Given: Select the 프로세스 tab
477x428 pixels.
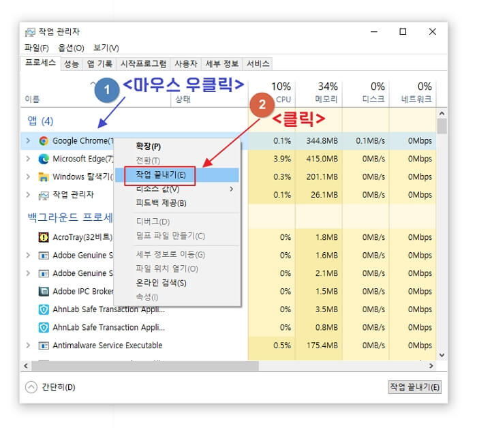Looking at the screenshot, I should 40,63.
